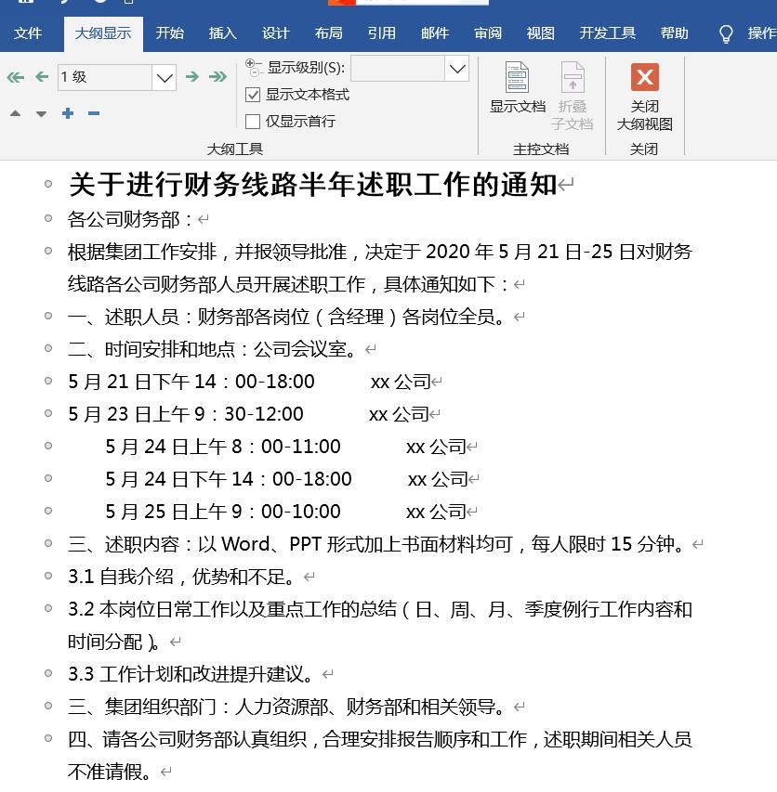
Task: Move outline item down with down arrow
Action: 41,113
